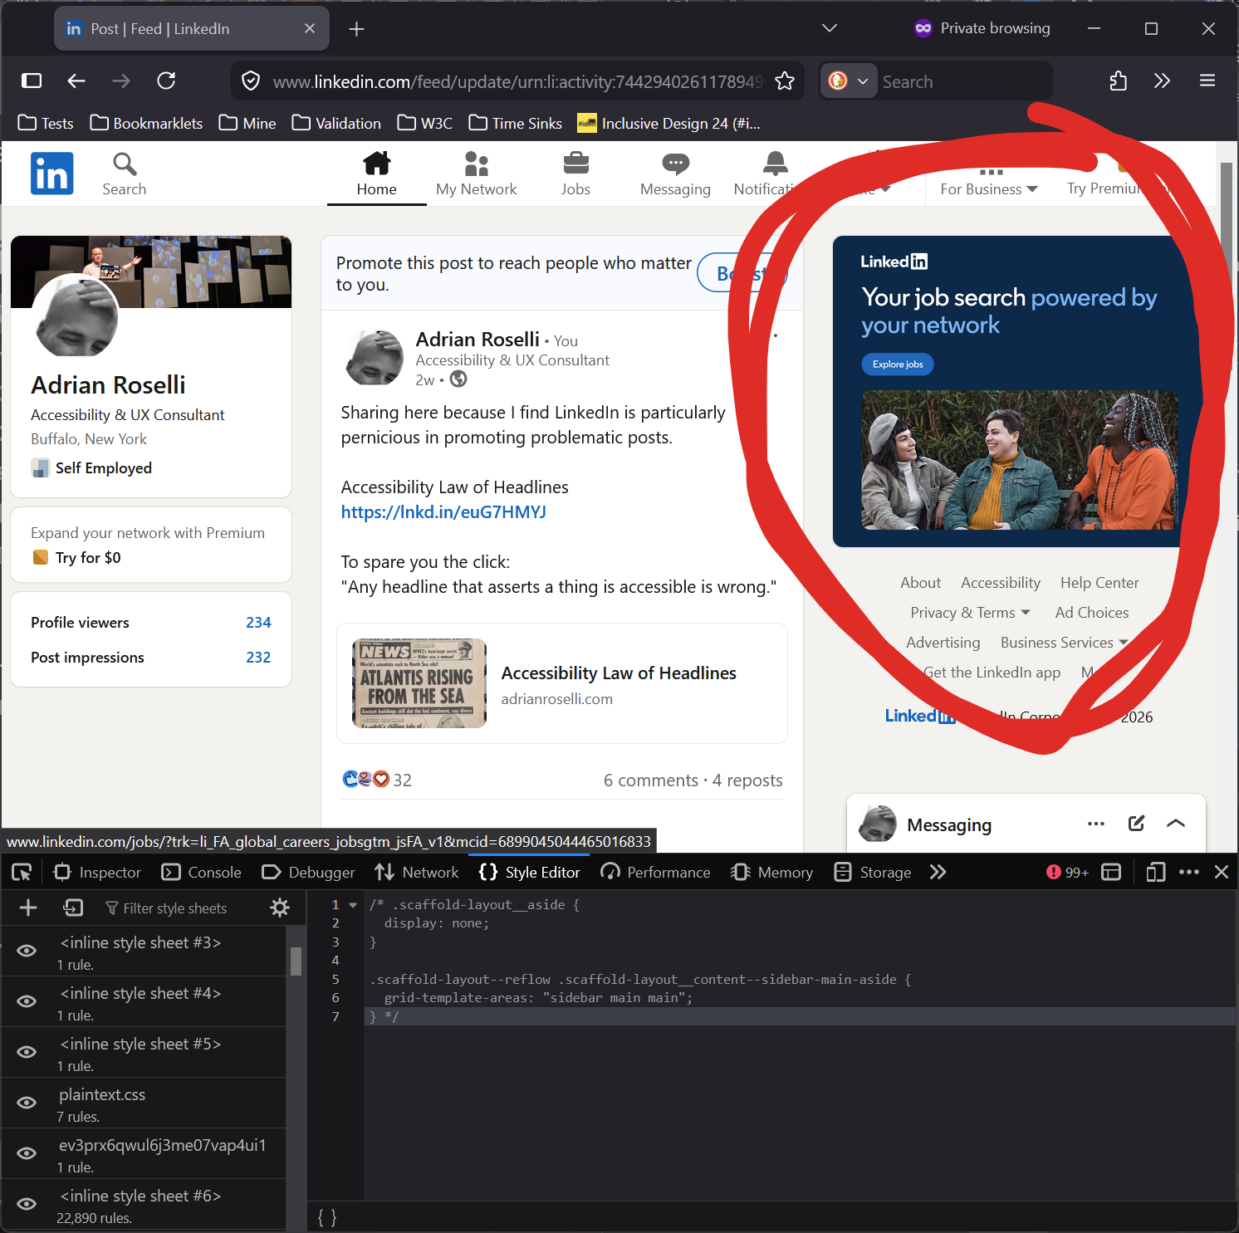Open the lnkd.in/euG7HMYJ link in the post

pos(443,512)
